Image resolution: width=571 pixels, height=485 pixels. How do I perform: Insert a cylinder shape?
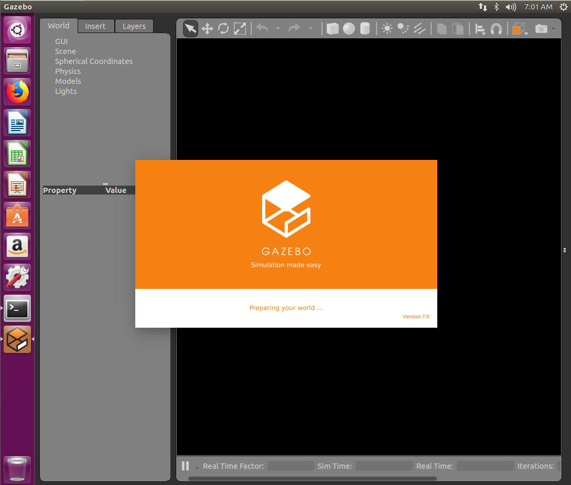(x=365, y=28)
